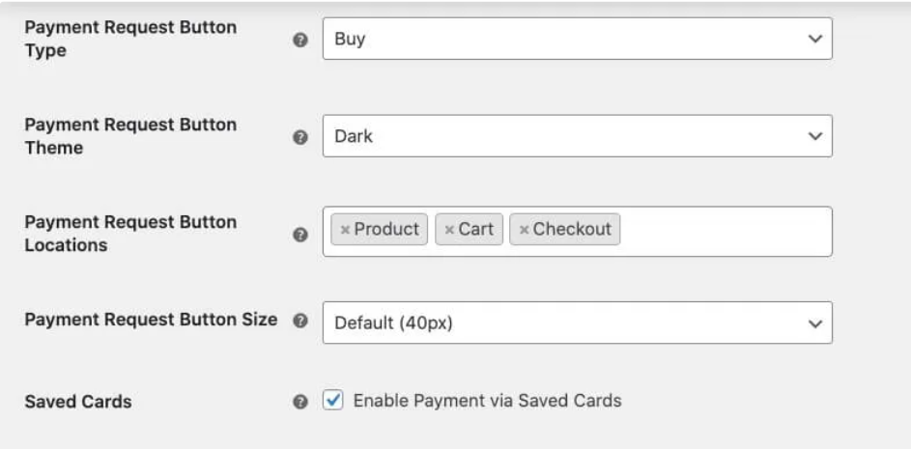Remove the Product location tag
Viewport: 911px width, 449px height.
345,230
